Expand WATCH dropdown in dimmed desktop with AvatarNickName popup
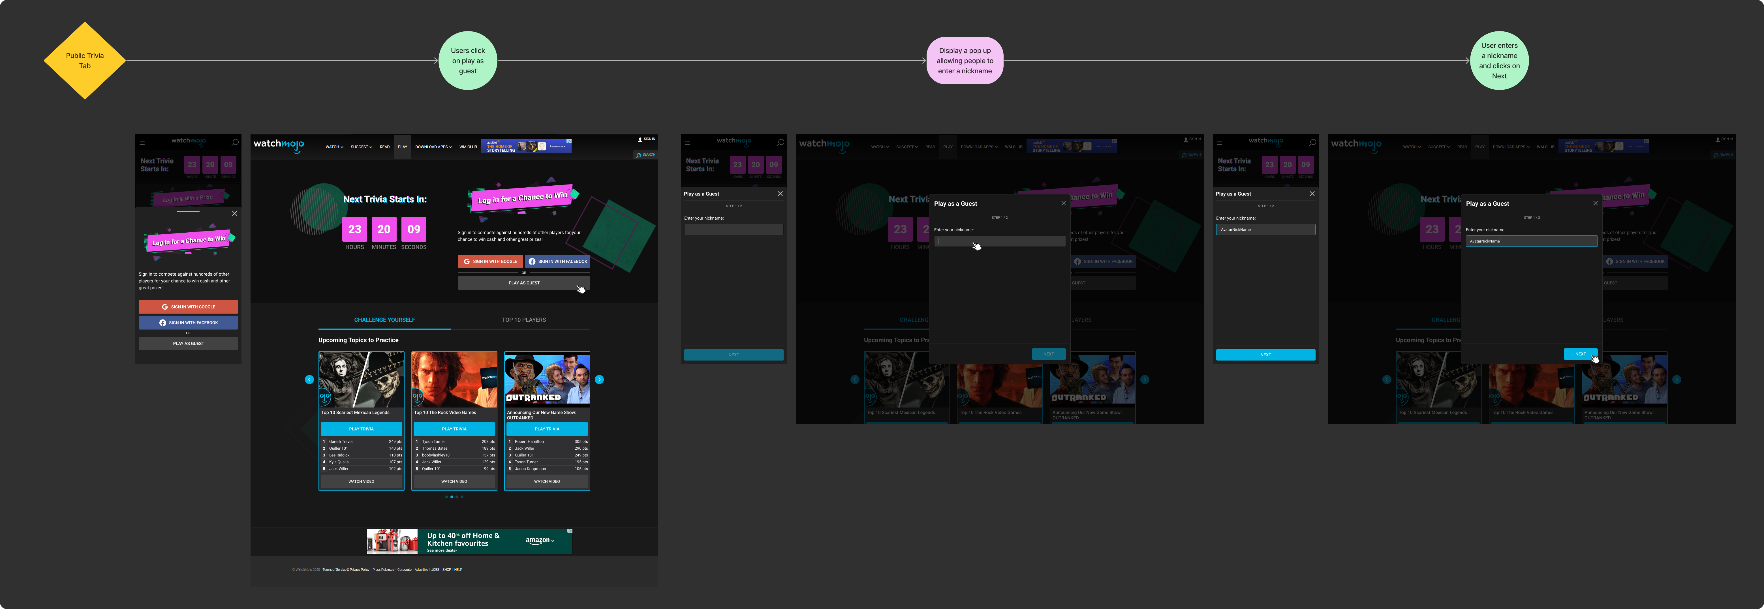This screenshot has width=1764, height=609. coord(1412,147)
